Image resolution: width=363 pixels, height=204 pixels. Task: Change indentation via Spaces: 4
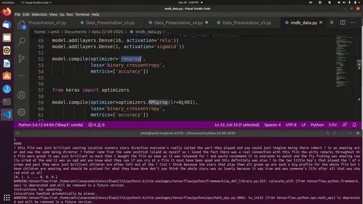272,125
